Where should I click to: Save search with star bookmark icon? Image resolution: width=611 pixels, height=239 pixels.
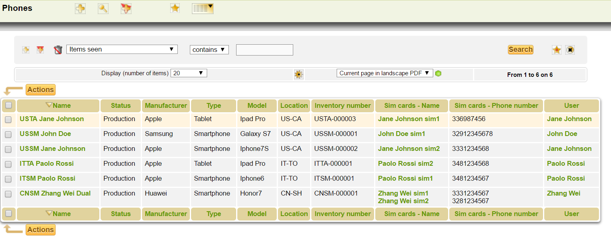[x=557, y=50]
